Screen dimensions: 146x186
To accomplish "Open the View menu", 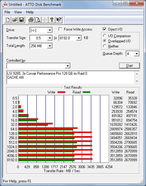I will [x=18, y=12].
